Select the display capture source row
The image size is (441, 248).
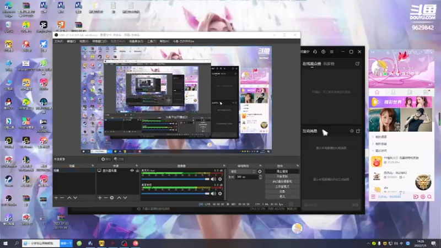[x=117, y=170]
